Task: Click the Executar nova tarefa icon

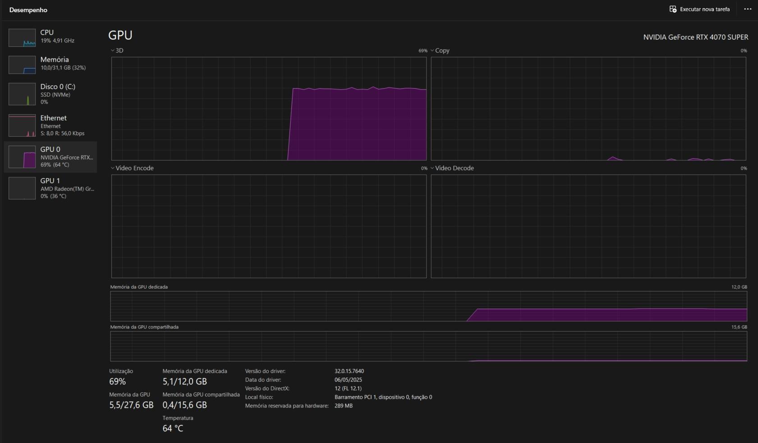Action: click(x=673, y=9)
